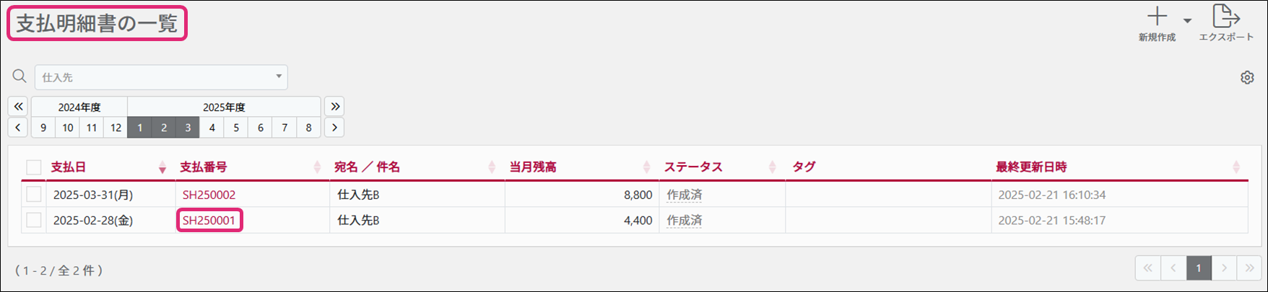Select month 12 tab in 2024年度
Viewport: 1268px width, 292px height.
coord(116,128)
